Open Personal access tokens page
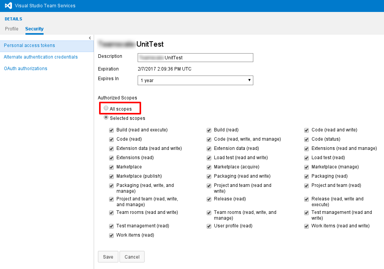The height and width of the screenshot is (269, 384). tap(47, 45)
